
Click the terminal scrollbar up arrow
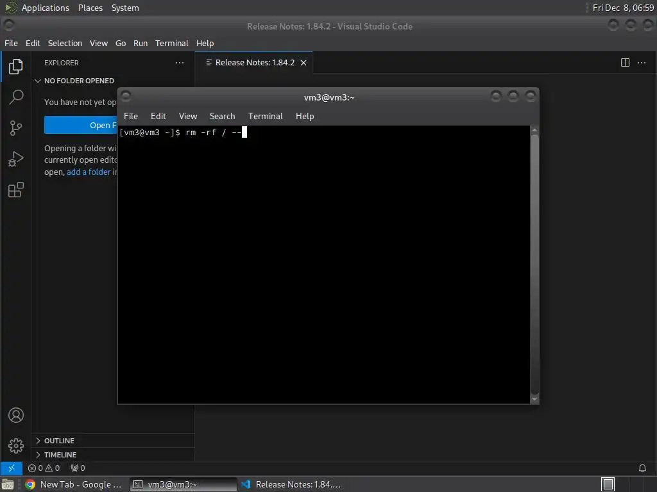(534, 130)
